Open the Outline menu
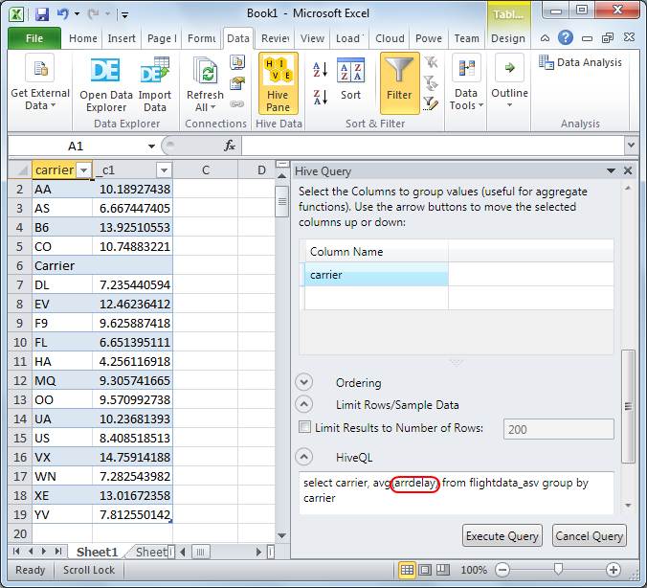This screenshot has width=647, height=588. [x=509, y=81]
